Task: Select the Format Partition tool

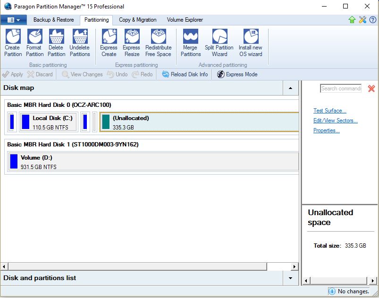Action: 35,43
